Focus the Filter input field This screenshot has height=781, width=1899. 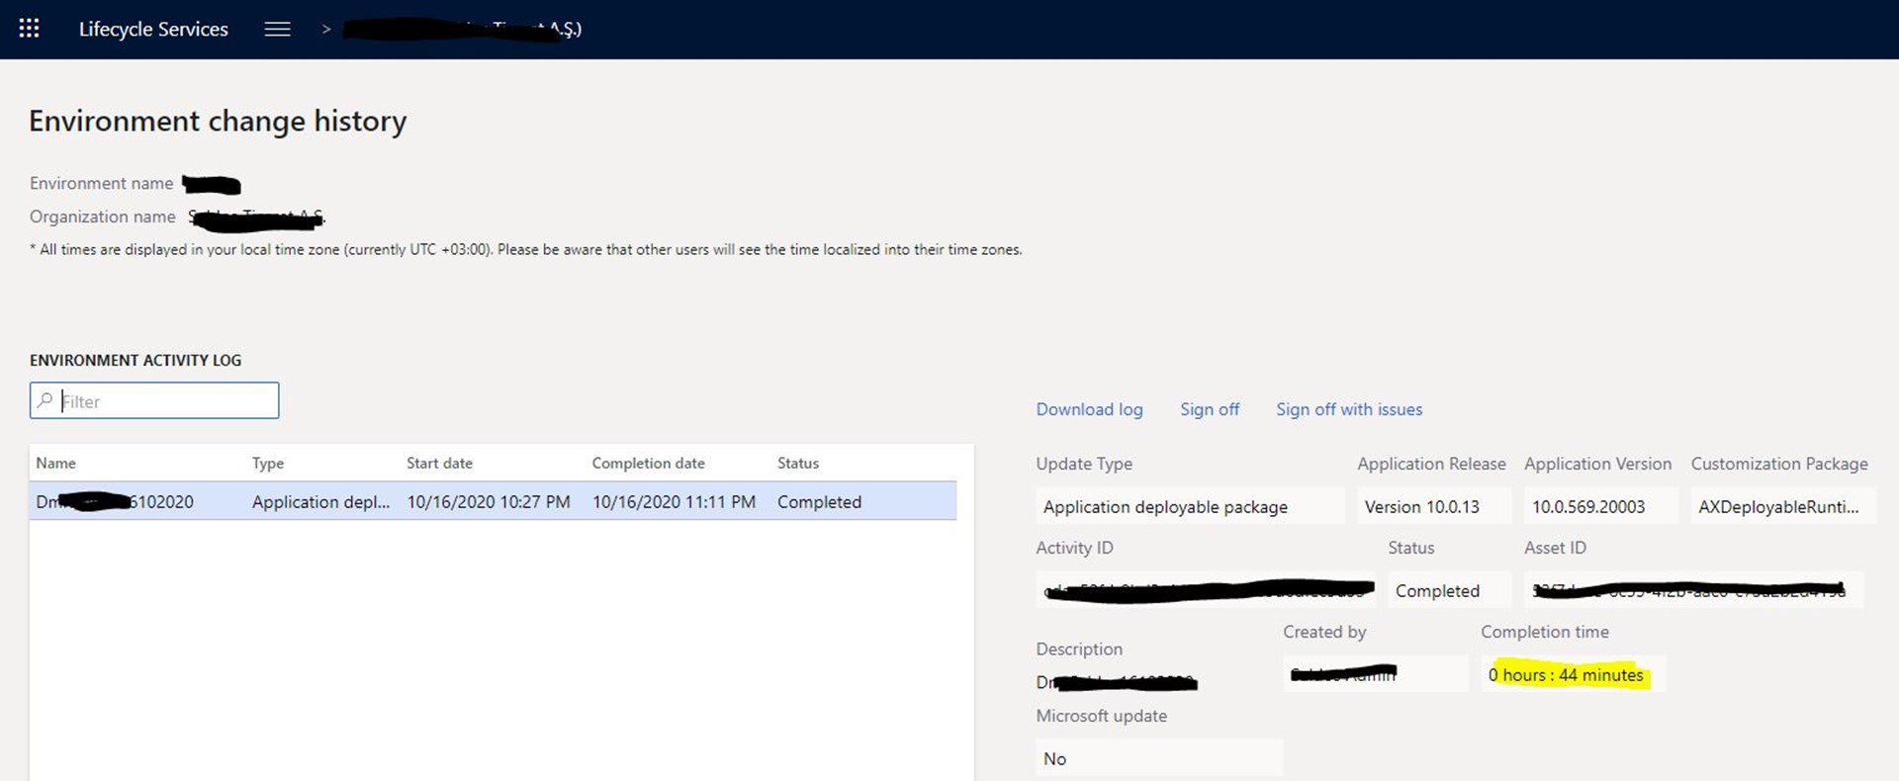point(154,400)
